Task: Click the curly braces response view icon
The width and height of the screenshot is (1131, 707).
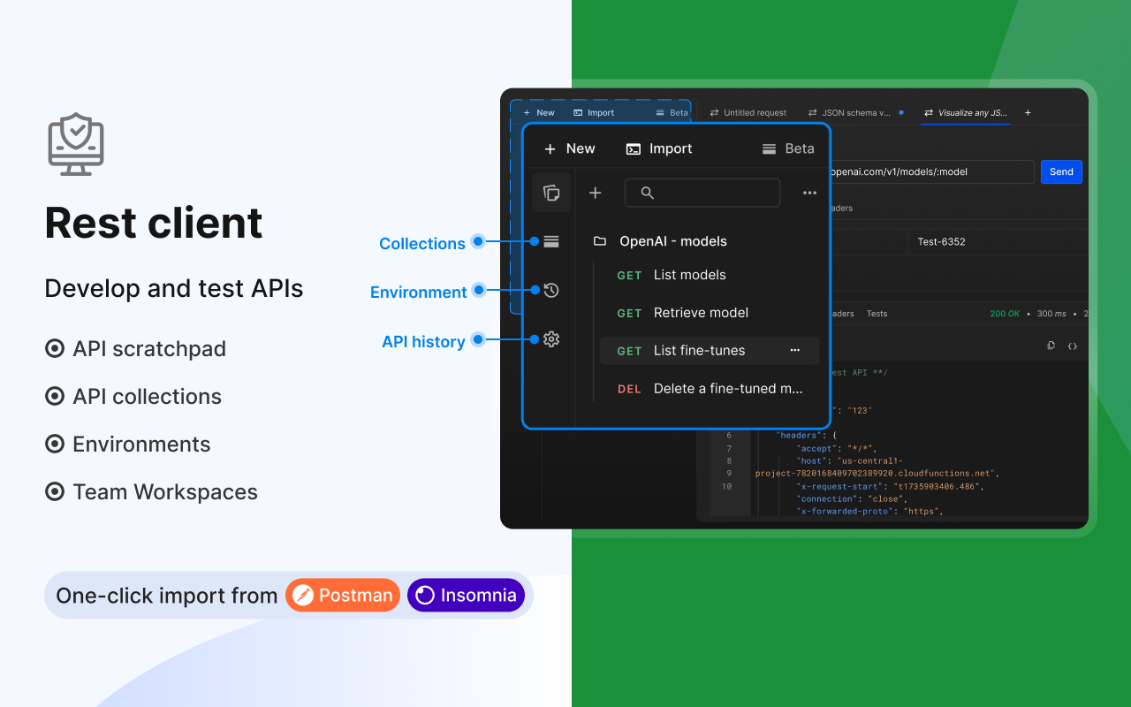Action: (1072, 346)
